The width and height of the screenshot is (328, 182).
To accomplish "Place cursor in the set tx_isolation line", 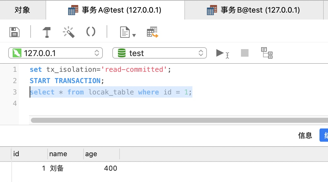I will click(100, 69).
